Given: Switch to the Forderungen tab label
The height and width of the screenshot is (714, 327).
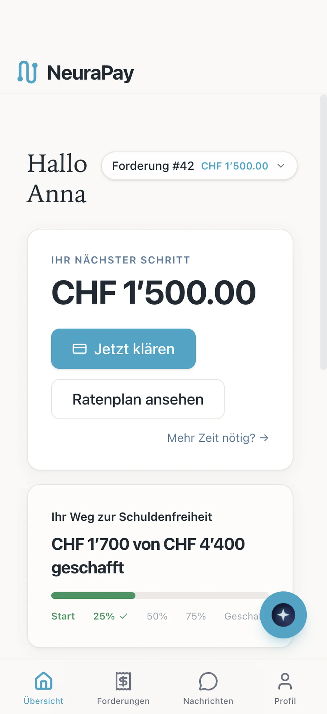Looking at the screenshot, I should tap(123, 701).
